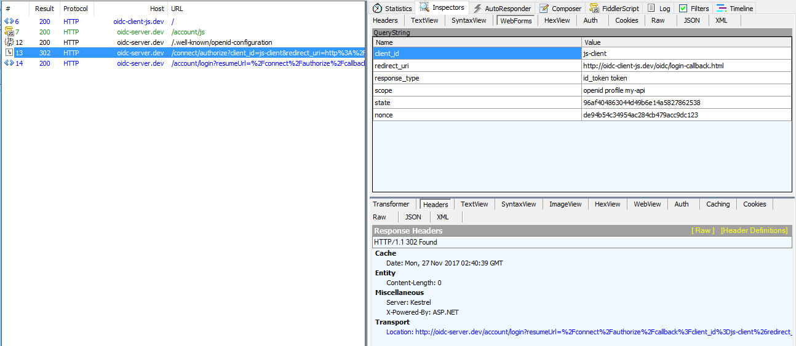Open request SyntaxView inspector tab

pos(469,20)
